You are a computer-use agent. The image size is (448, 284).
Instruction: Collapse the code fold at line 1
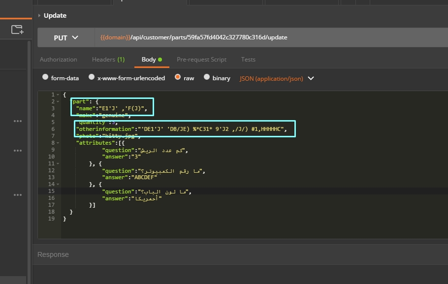[58, 95]
